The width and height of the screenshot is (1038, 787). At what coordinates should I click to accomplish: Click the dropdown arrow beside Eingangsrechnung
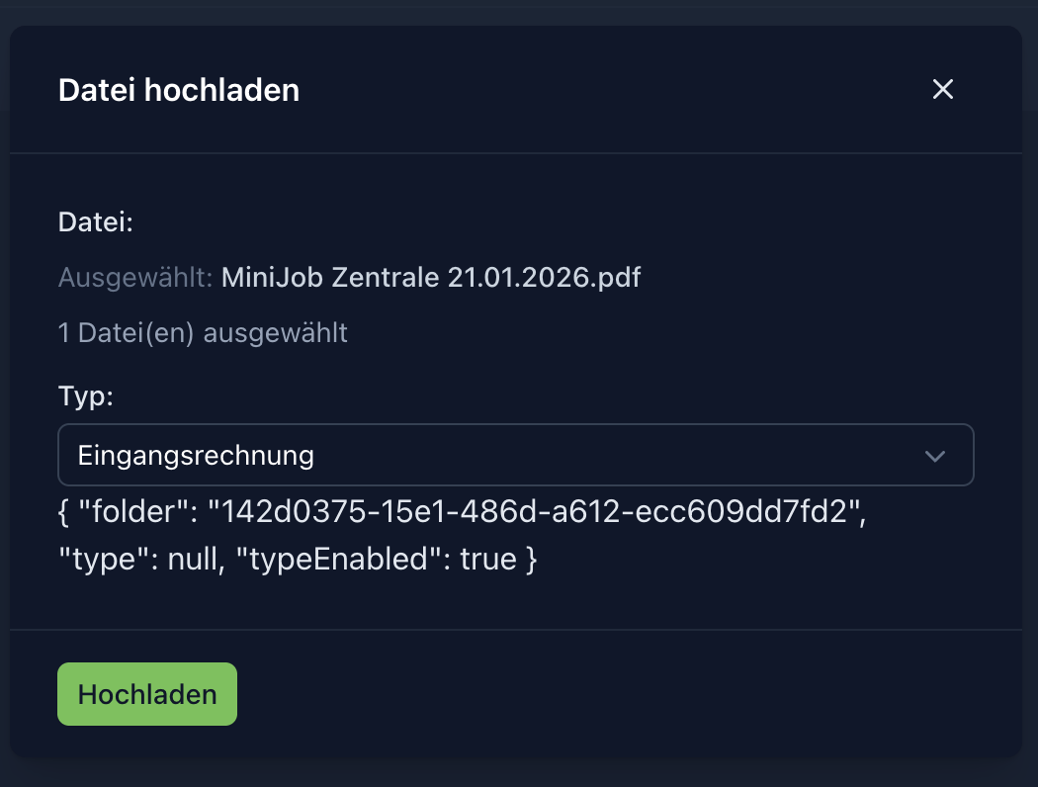pyautogui.click(x=935, y=456)
